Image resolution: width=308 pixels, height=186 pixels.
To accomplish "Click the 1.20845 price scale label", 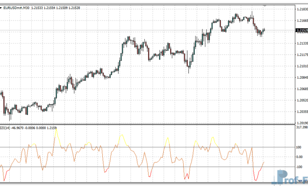I will 302,77.
